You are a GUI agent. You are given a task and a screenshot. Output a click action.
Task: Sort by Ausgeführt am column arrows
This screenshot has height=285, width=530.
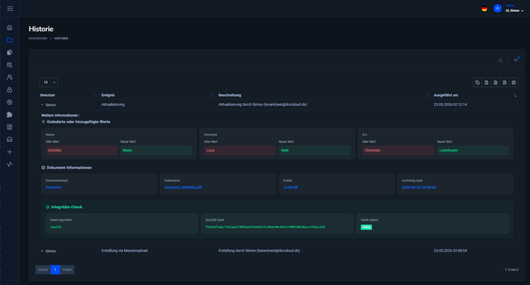click(515, 95)
